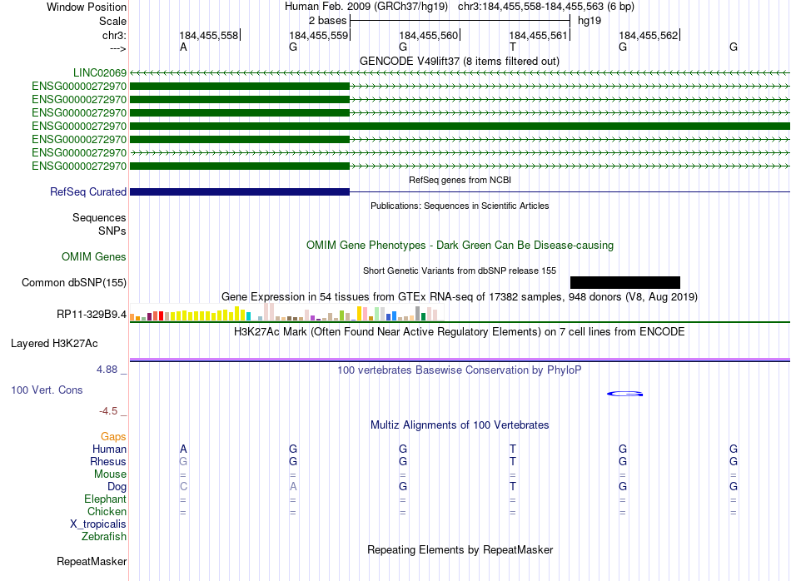Image resolution: width=791 pixels, height=581 pixels.
Task: Click 'Publications: Sequences in Scientific Articles' title
Action: (460, 206)
